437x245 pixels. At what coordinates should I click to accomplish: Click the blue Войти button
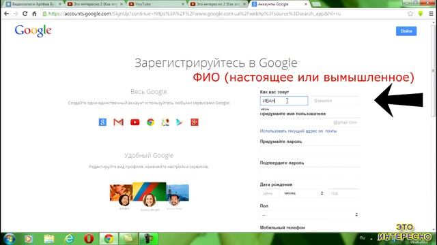click(406, 31)
